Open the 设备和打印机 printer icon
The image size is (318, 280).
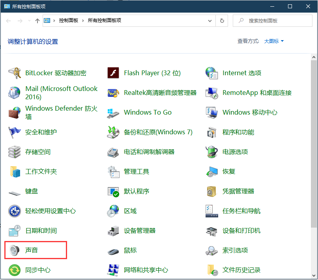(x=212, y=231)
